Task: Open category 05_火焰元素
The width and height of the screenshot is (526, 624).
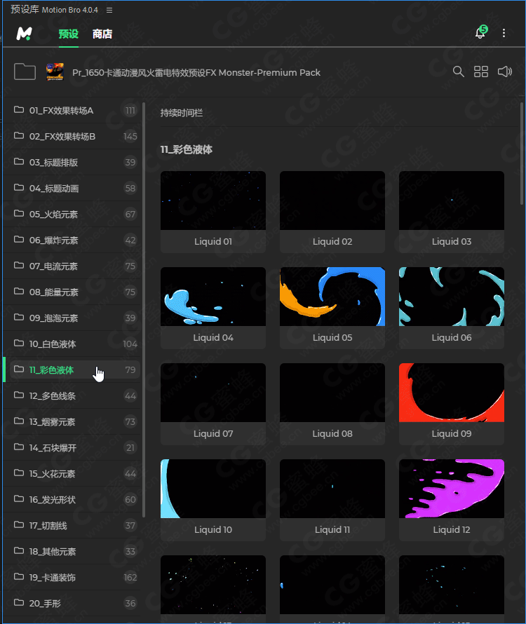Action: (x=72, y=214)
